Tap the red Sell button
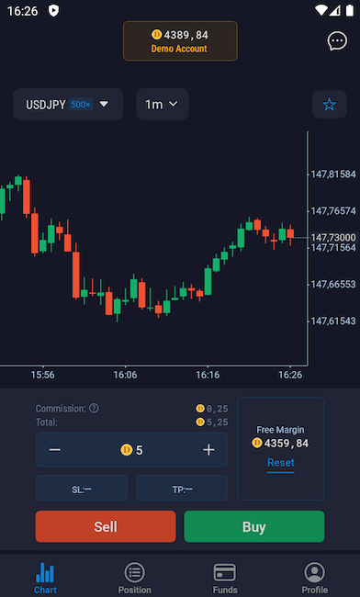The image size is (360, 597). pos(106,526)
